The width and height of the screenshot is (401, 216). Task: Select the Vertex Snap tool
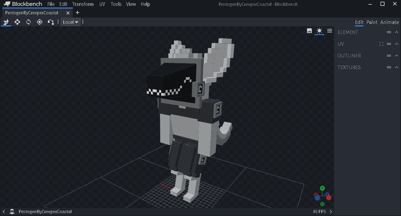click(51, 22)
